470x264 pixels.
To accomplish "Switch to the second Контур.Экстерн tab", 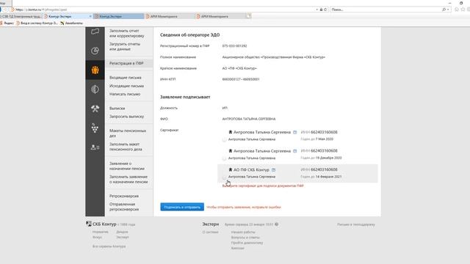I will pyautogui.click(x=119, y=16).
